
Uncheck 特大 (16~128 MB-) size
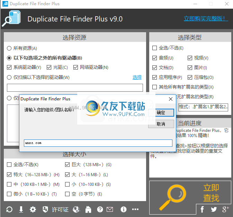(9, 174)
